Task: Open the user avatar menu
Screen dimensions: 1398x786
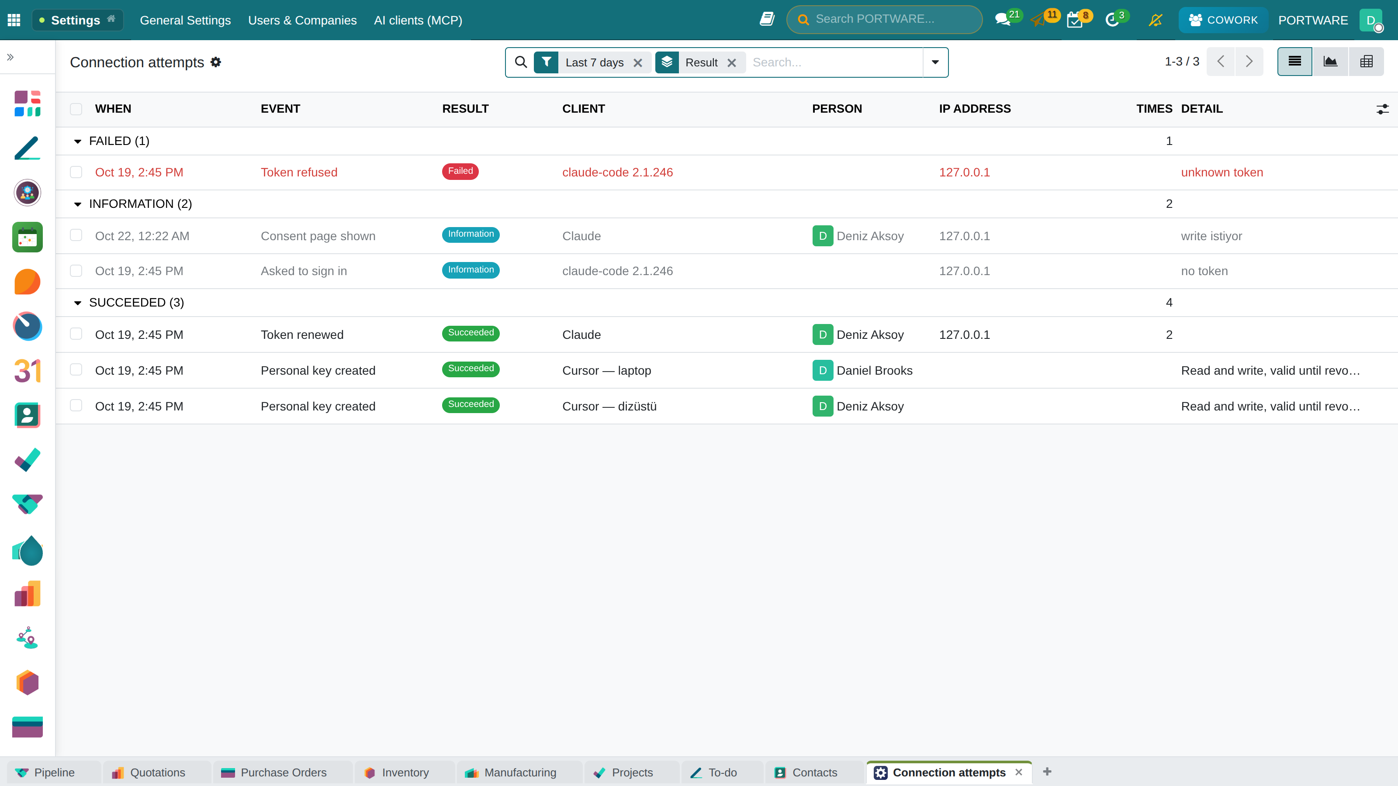Action: point(1371,20)
